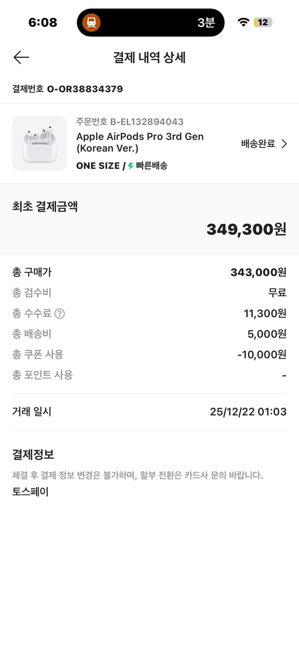Select the 결제 내역 상세 title bar
The width and height of the screenshot is (299, 649).
[149, 58]
